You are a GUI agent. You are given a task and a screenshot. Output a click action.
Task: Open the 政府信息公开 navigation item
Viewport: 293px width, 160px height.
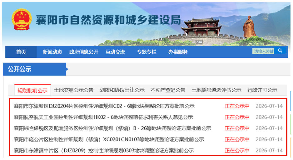pos(84,52)
